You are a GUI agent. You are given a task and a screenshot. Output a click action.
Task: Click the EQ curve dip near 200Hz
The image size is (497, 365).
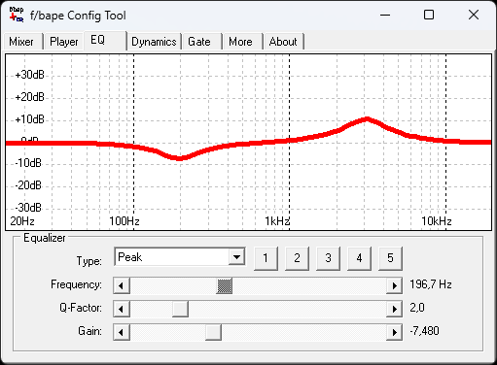[179, 158]
